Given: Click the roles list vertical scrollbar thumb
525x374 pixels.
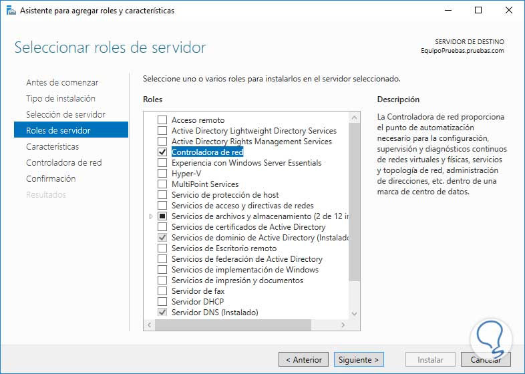Looking at the screenshot, I should (x=354, y=202).
